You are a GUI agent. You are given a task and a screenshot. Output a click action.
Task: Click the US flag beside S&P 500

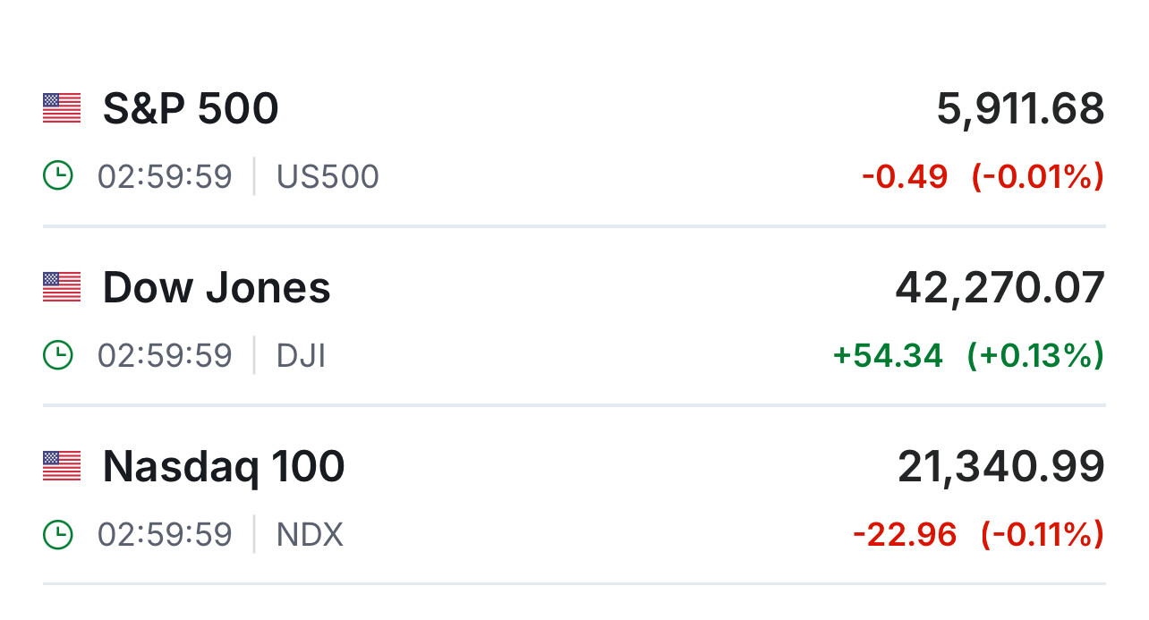62,109
